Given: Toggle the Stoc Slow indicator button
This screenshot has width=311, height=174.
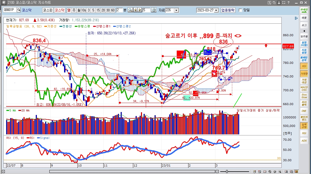Looking at the screenshot, I should click(304, 96).
